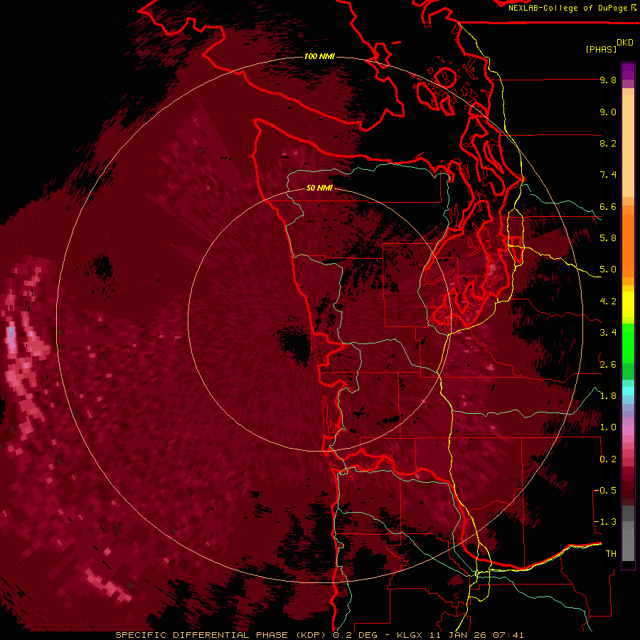Screen dimensions: 640x640
Task: Select the -0.5 legend value
Action: click(605, 491)
